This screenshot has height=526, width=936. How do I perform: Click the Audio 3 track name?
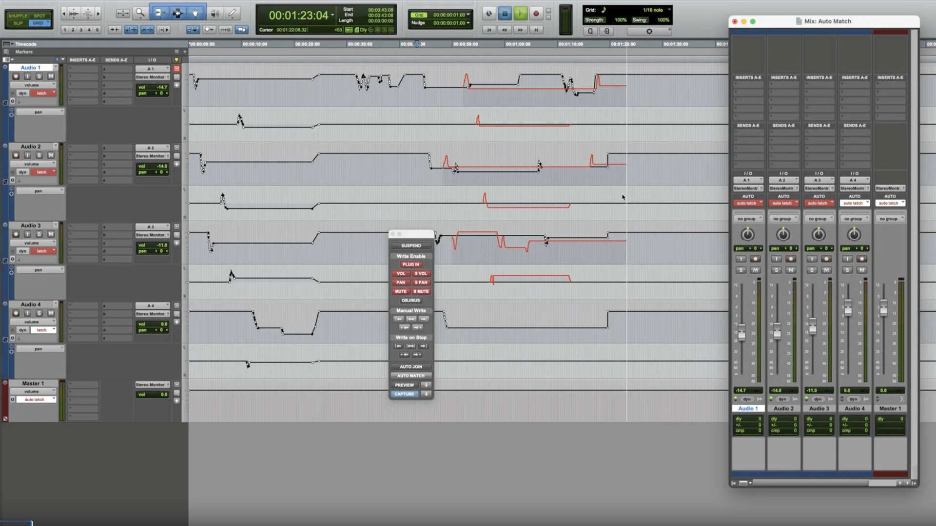coord(31,225)
